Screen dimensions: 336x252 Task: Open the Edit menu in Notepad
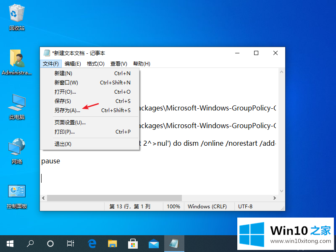[73, 64]
